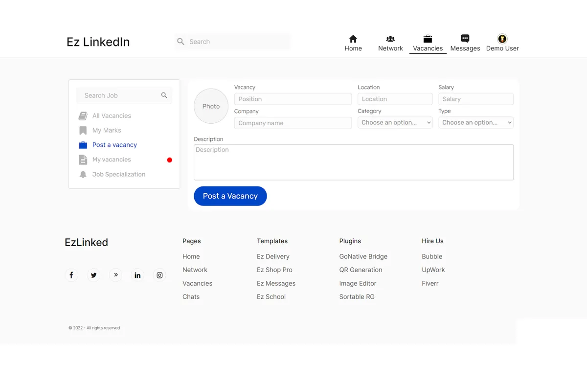Click the Job Specialization bell icon
587x367 pixels.
pos(83,174)
